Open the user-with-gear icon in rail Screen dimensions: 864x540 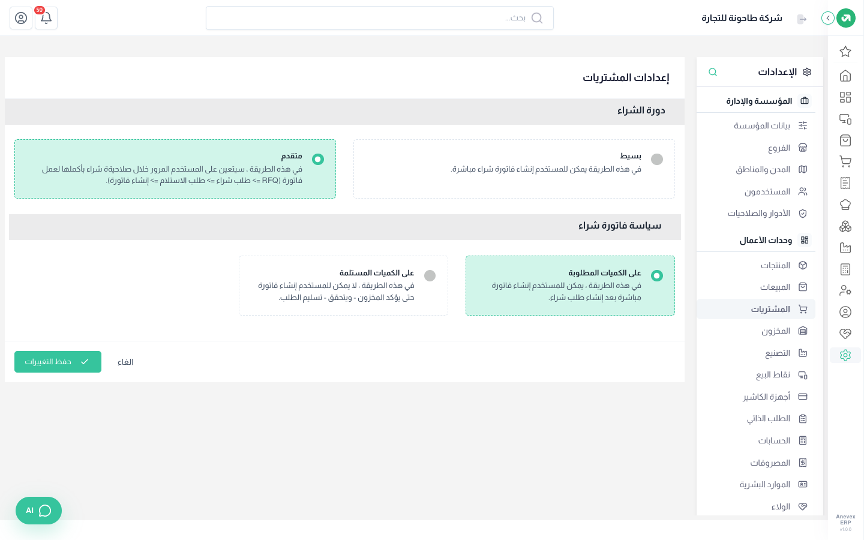pos(845,290)
